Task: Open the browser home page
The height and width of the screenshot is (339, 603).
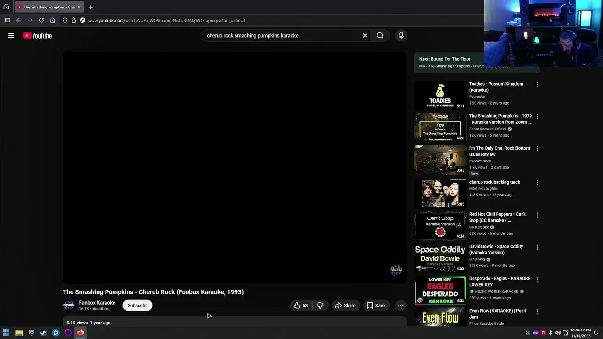Action: pos(52,20)
